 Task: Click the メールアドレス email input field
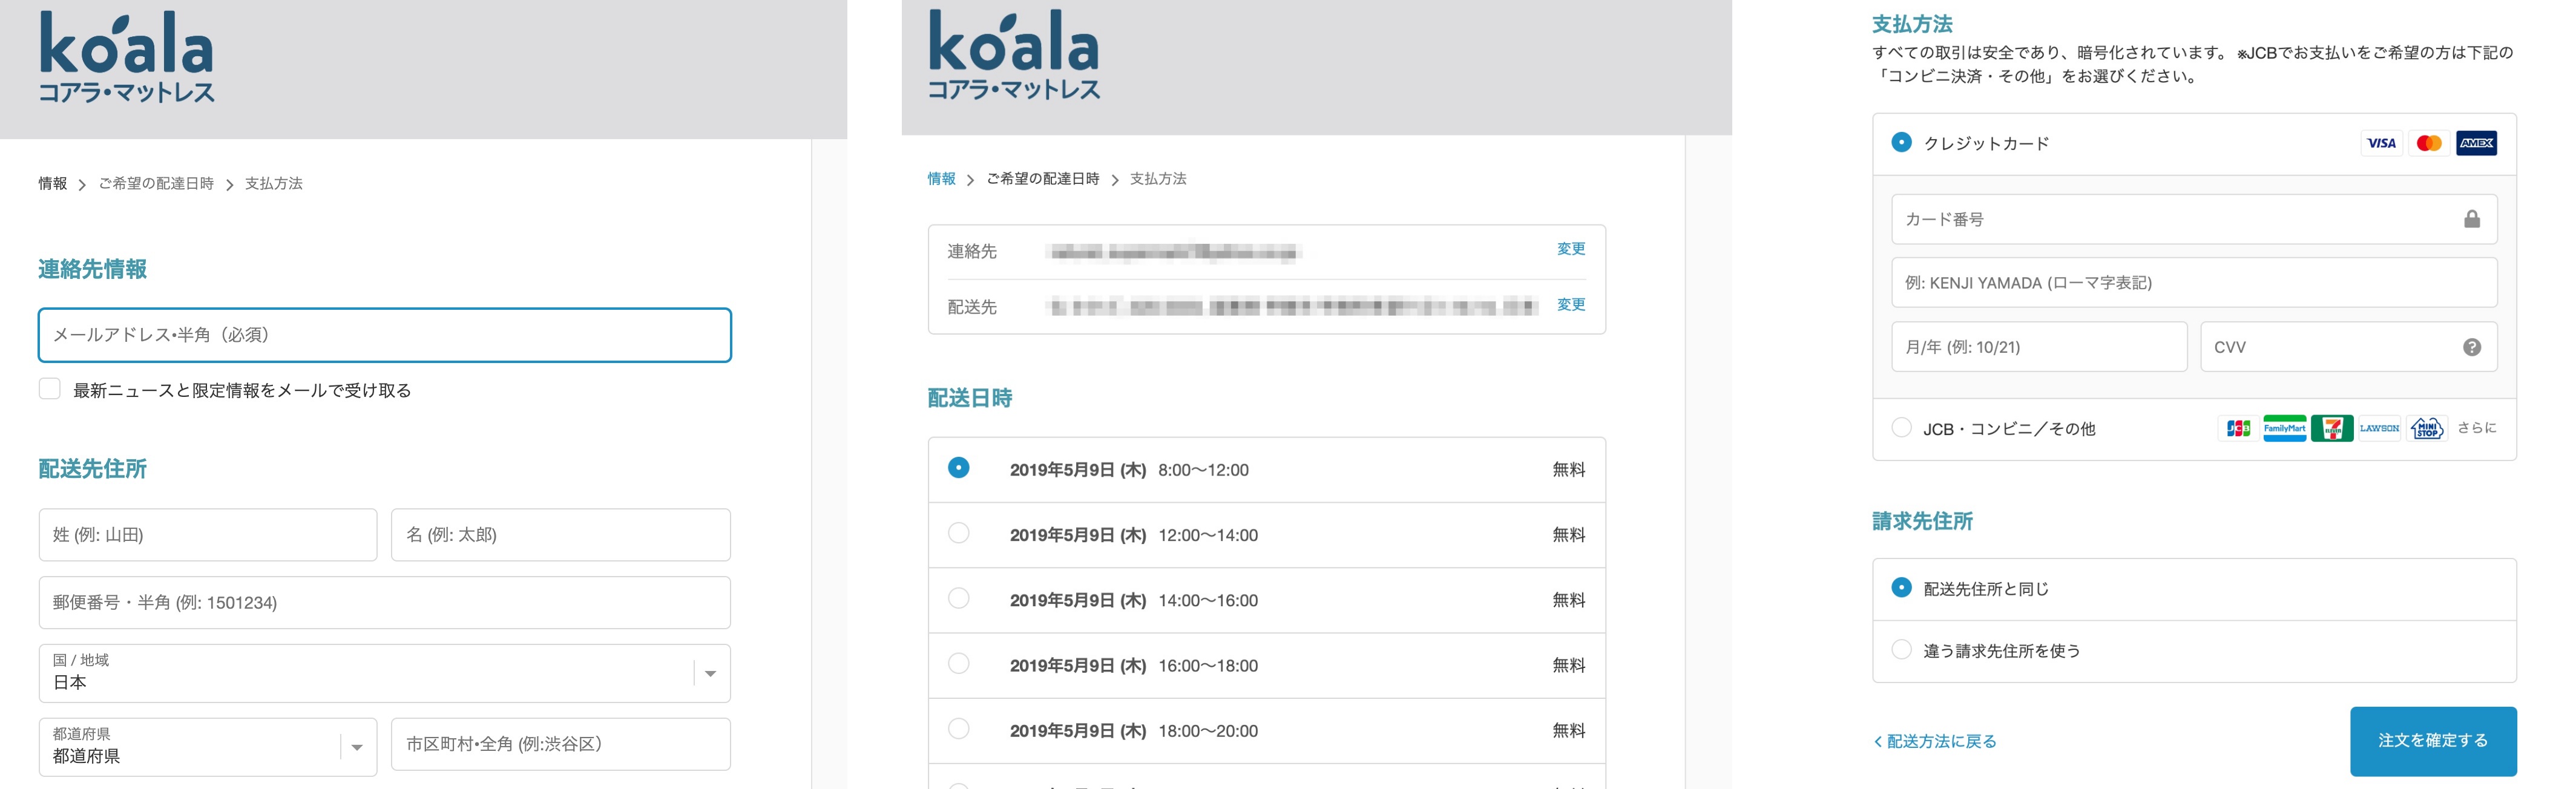tap(384, 335)
